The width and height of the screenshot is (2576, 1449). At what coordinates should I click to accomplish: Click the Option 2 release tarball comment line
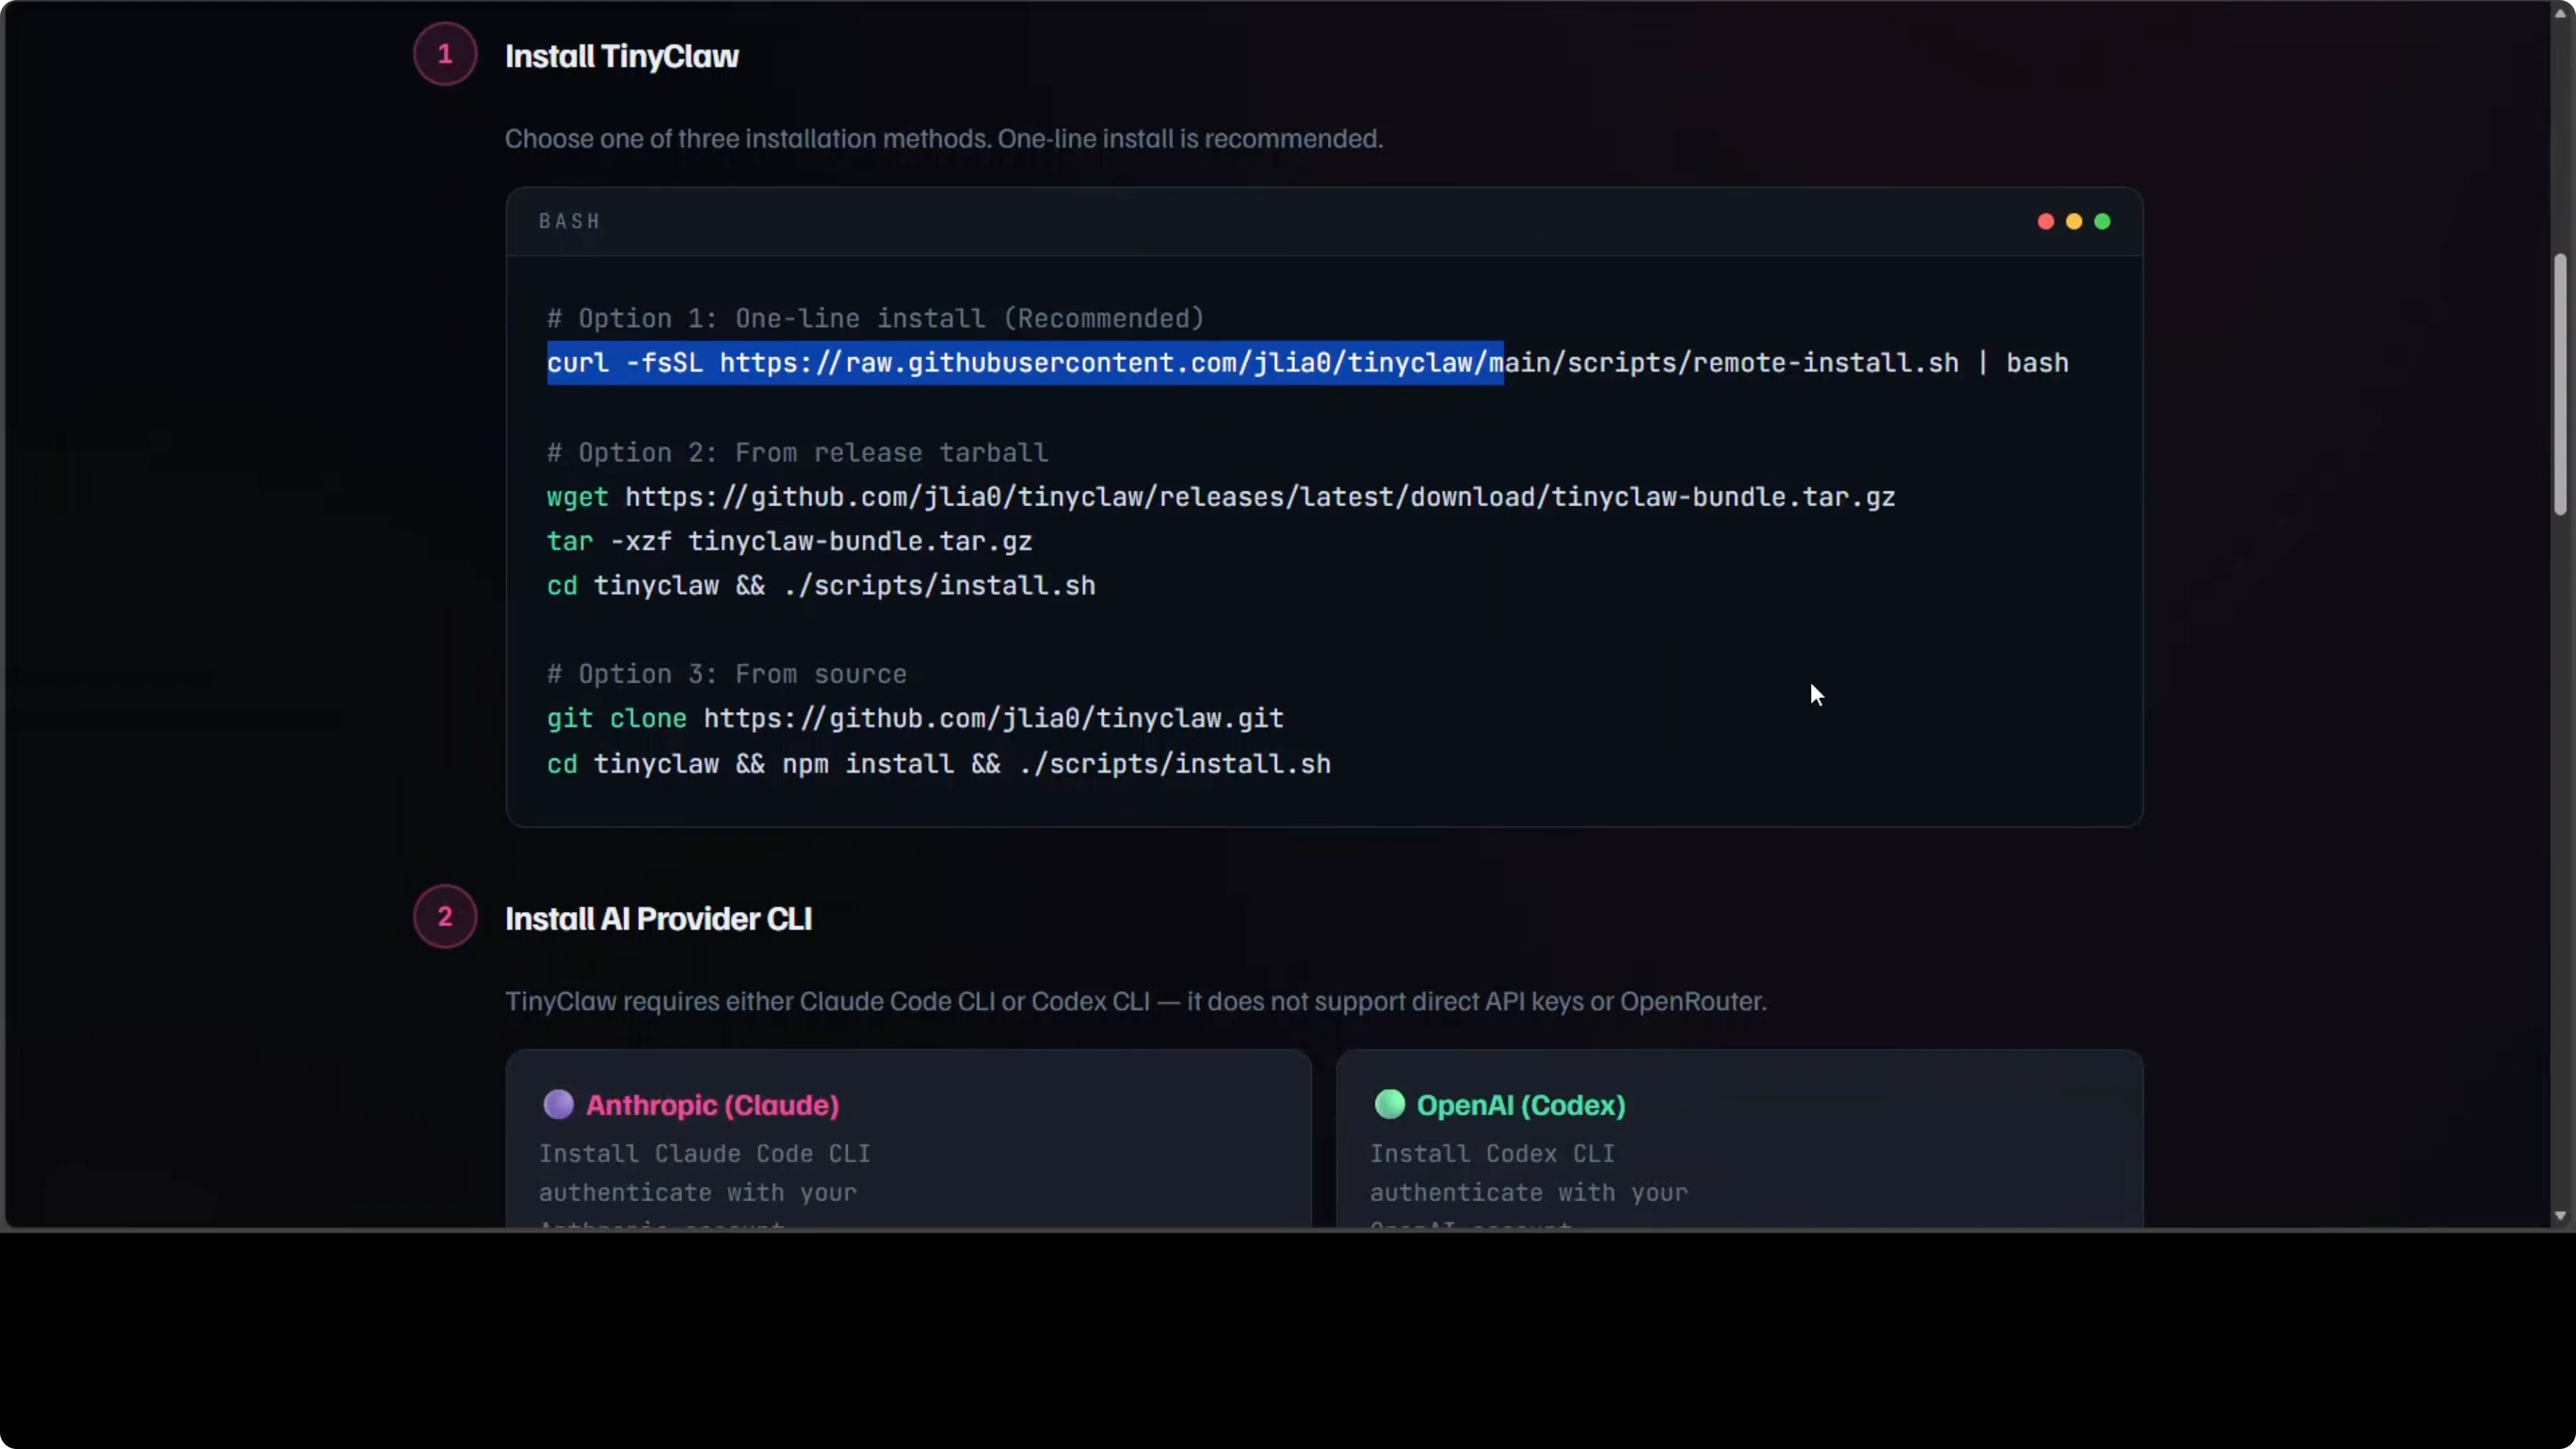pyautogui.click(x=797, y=452)
